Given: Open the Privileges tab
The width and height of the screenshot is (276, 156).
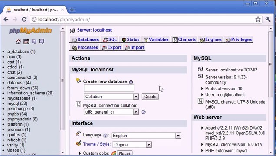Looking at the screenshot, I should point(239,39).
